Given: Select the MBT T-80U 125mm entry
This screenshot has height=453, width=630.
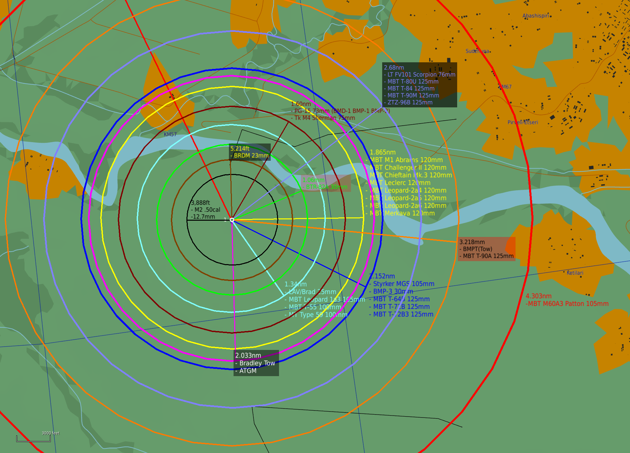Looking at the screenshot, I should [411, 82].
